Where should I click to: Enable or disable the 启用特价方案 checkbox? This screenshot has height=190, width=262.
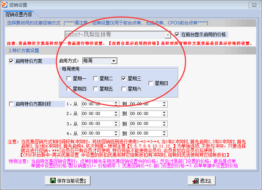tap(11, 61)
